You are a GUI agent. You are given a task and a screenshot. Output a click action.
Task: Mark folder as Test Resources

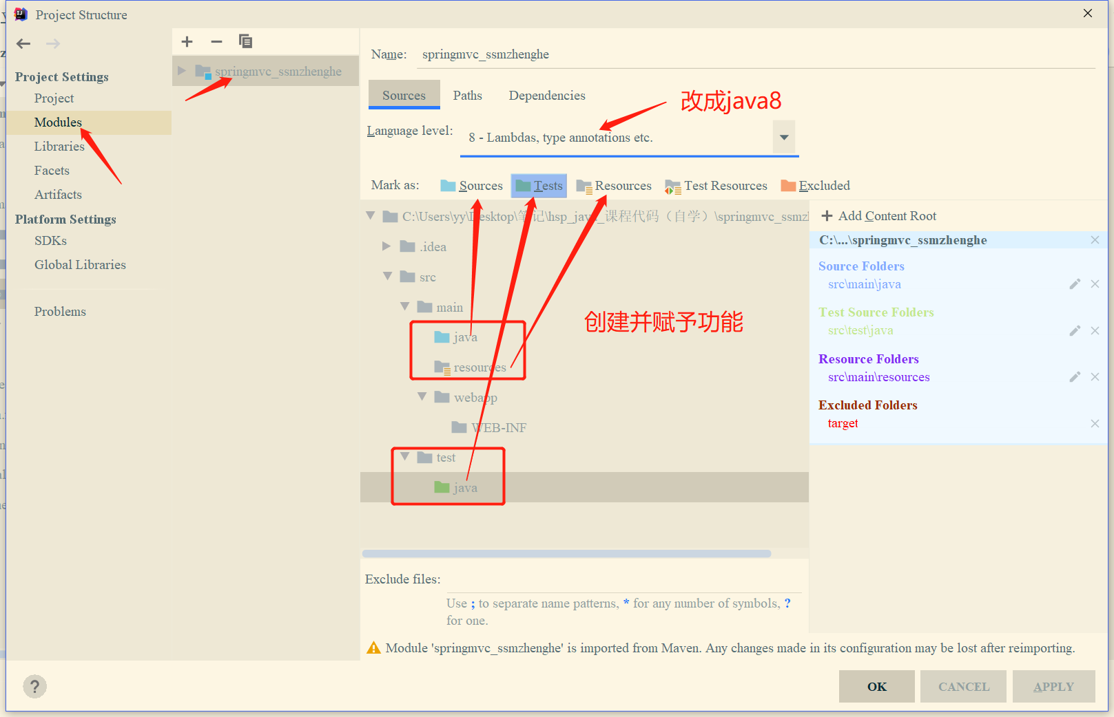click(x=716, y=186)
